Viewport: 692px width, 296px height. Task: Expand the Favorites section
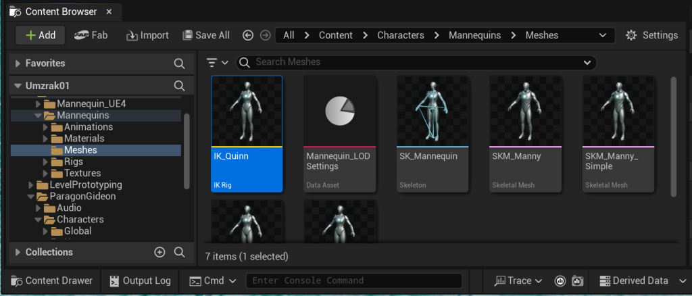(18, 64)
